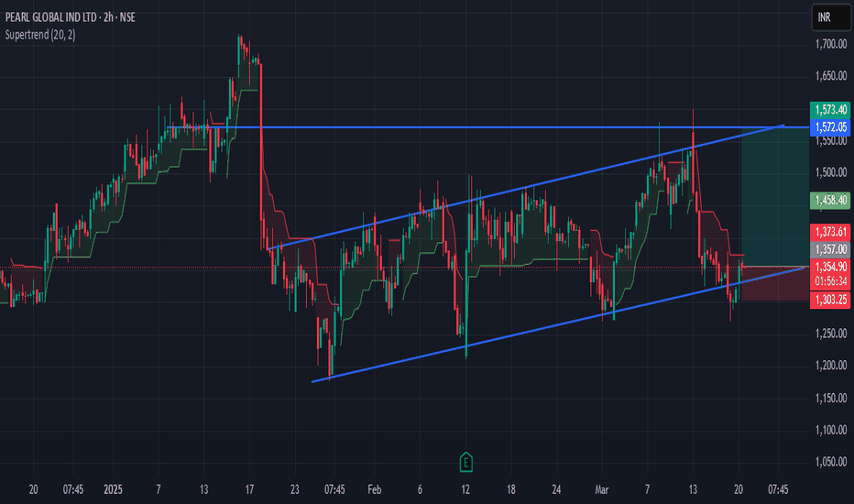Viewport: 854px width, 504px height.
Task: Click the 2025 label on time axis
Action: point(113,489)
